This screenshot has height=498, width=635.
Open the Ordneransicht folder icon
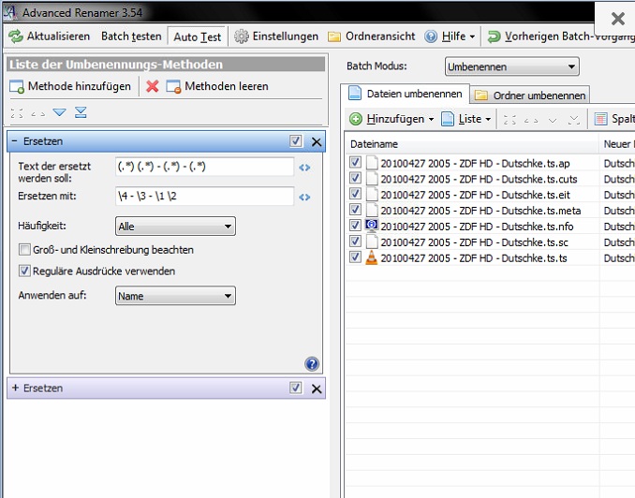click(x=334, y=37)
